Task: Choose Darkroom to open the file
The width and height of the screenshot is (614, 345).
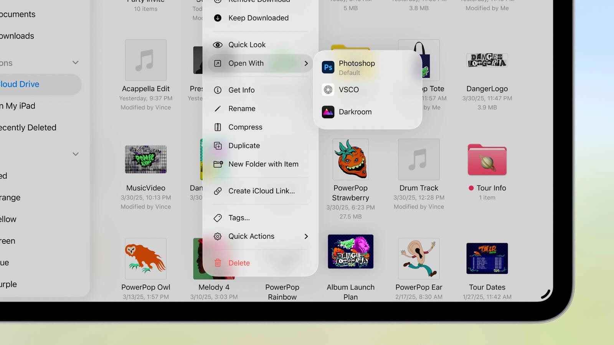Action: coord(355,112)
